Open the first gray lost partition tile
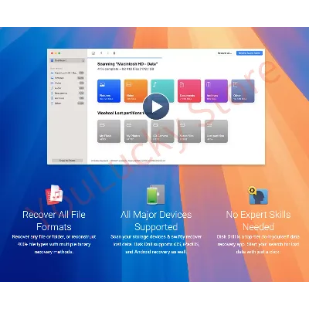The image size is (309, 309). (x=109, y=131)
